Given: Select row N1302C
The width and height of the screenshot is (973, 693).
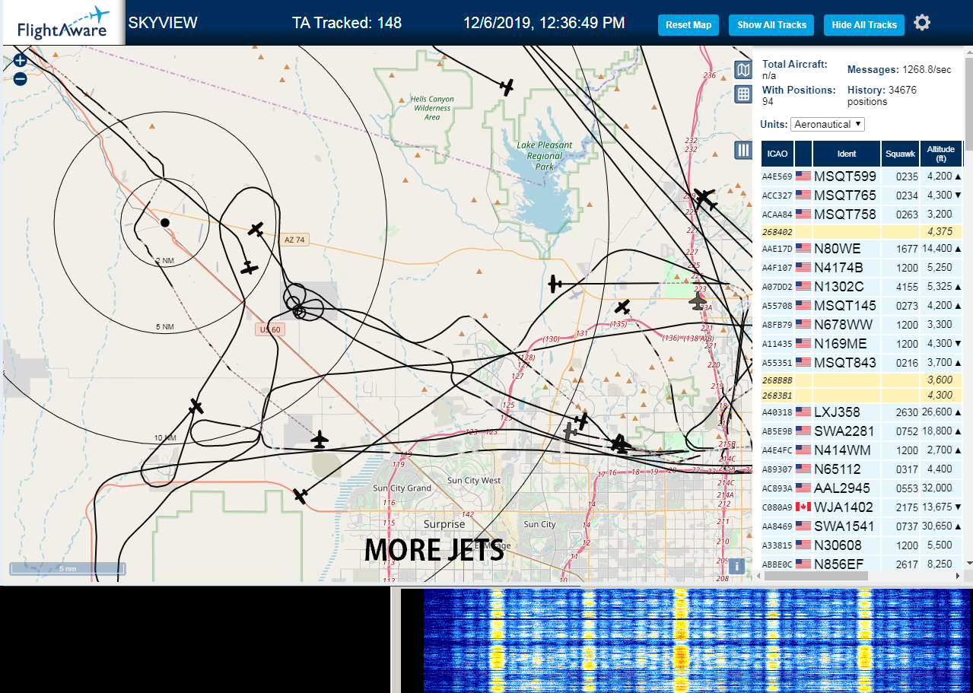Looking at the screenshot, I should coord(863,287).
